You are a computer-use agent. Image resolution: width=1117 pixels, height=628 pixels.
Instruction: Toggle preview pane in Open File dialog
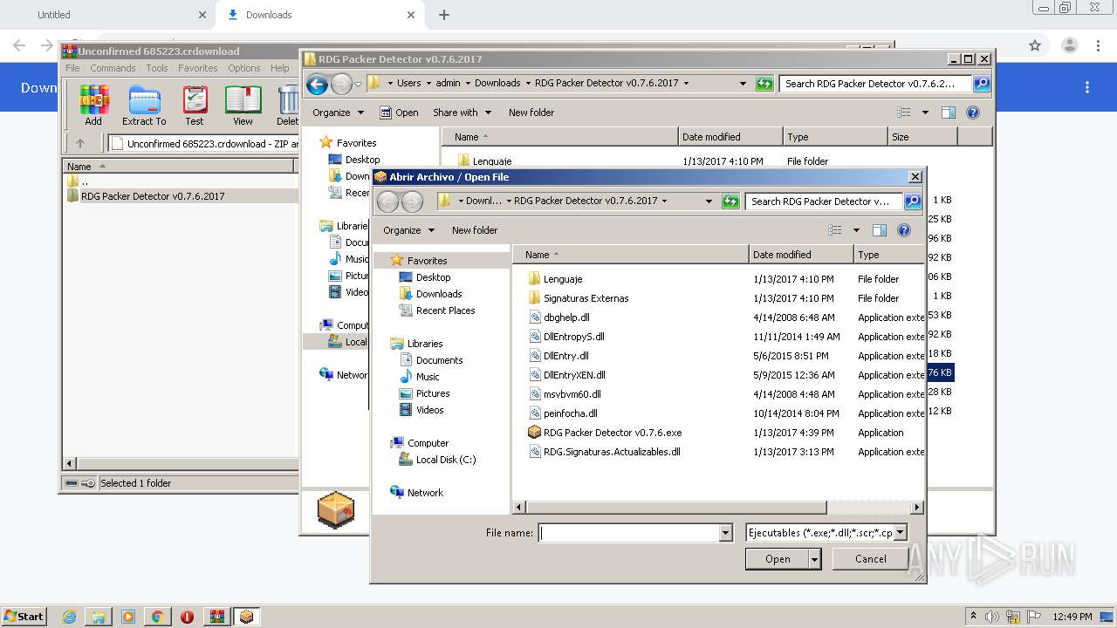pos(880,230)
